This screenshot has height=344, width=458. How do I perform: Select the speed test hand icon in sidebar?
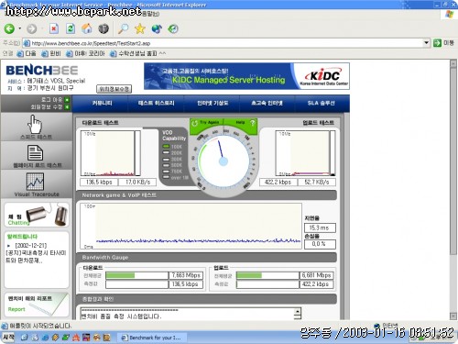pyautogui.click(x=36, y=124)
